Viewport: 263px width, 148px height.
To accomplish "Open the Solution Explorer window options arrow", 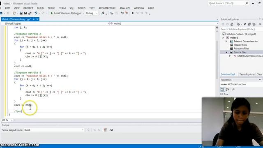I will tap(260, 19).
